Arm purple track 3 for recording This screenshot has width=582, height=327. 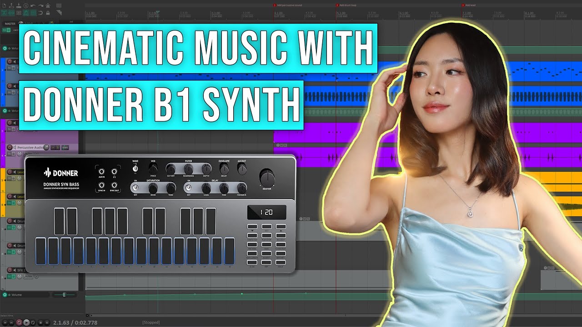click(x=10, y=123)
